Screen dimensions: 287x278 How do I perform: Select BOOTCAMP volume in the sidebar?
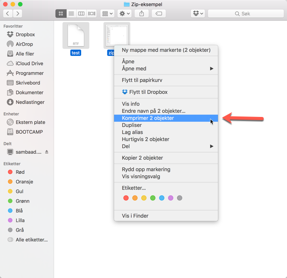[29, 132]
